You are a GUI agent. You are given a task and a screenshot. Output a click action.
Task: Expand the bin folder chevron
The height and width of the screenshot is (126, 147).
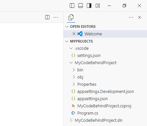click(x=74, y=70)
